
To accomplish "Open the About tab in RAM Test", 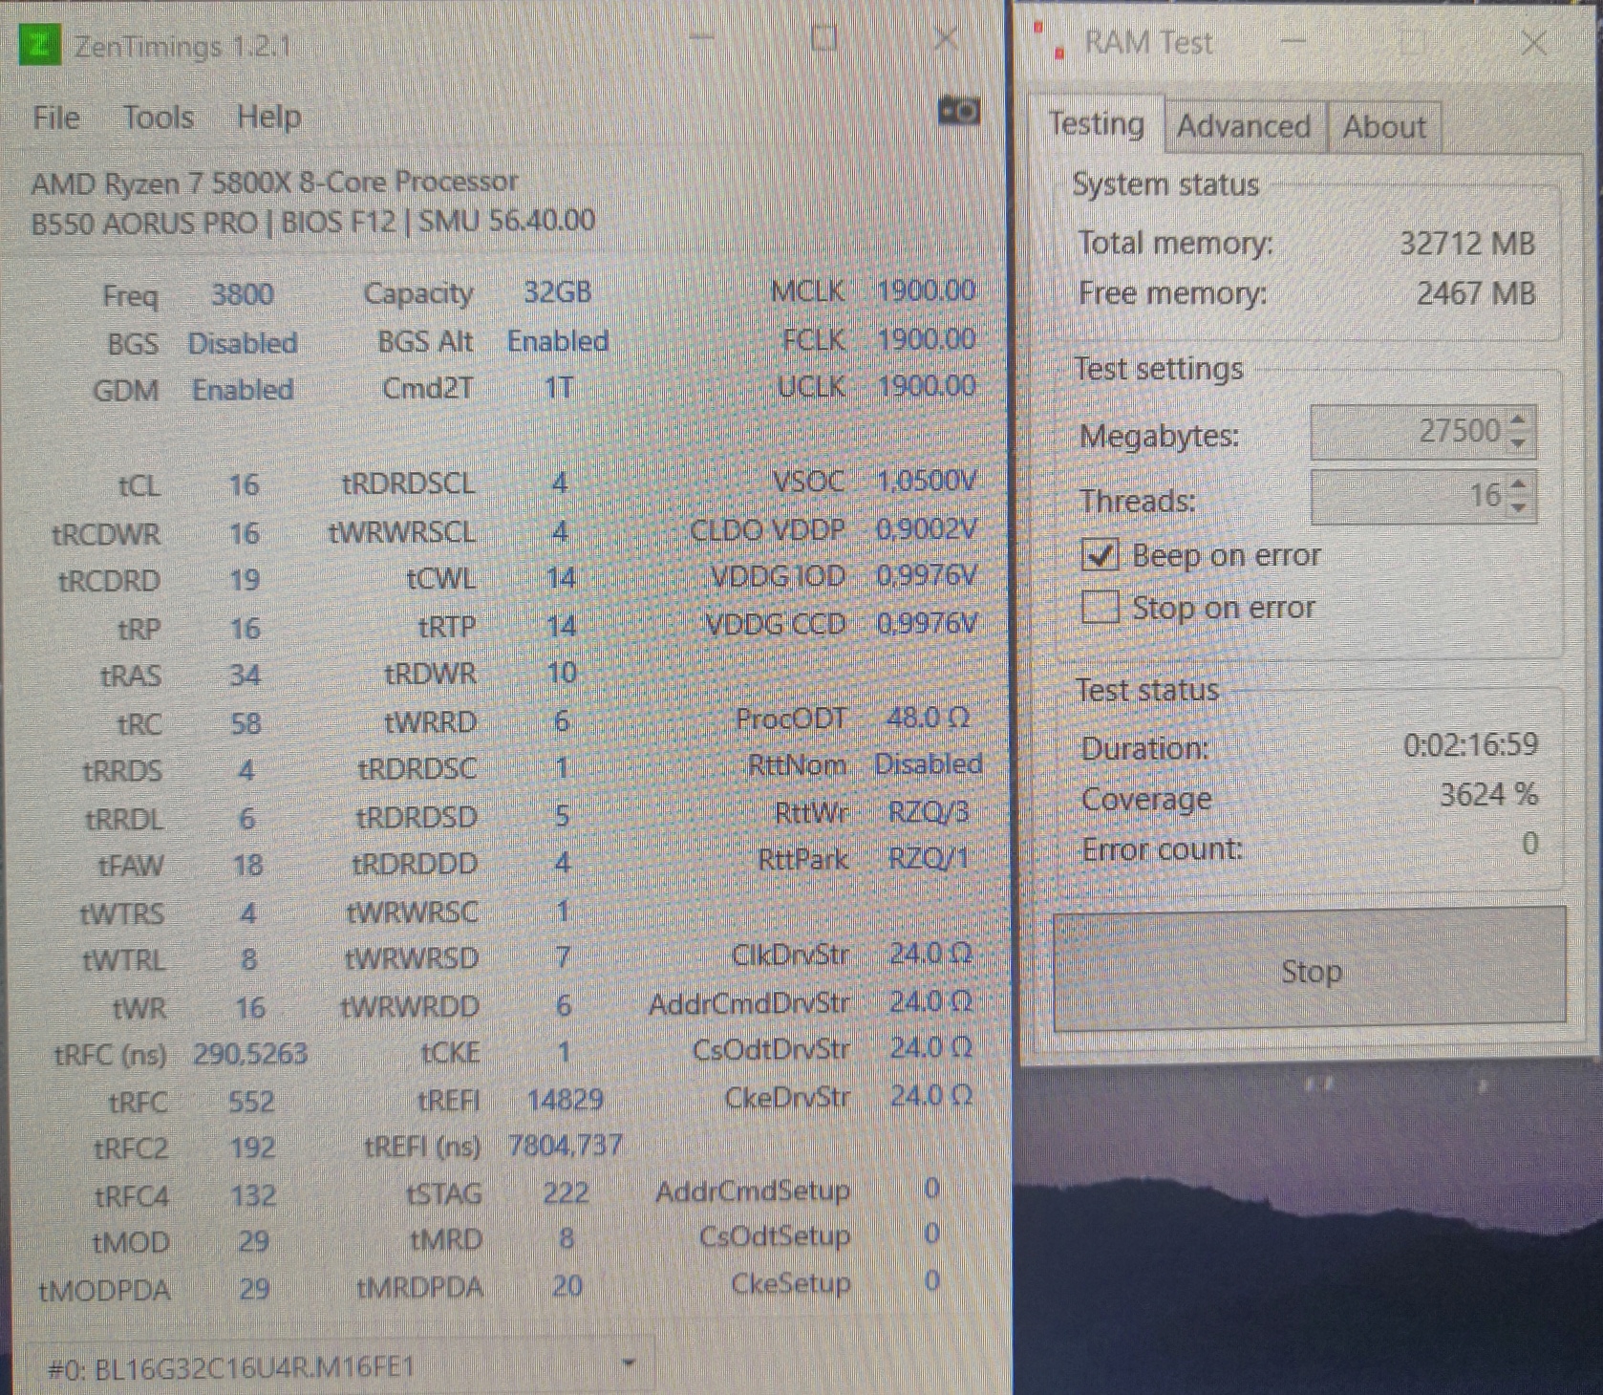I will pyautogui.click(x=1383, y=126).
